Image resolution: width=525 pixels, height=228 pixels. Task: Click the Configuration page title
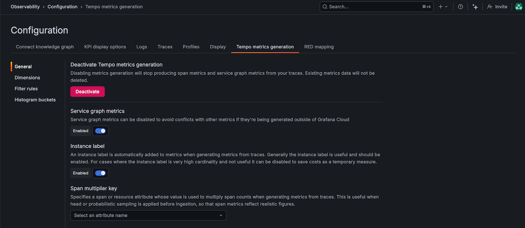tap(39, 30)
